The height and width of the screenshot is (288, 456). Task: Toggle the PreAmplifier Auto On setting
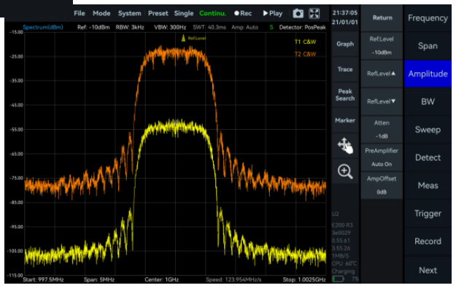tap(382, 157)
